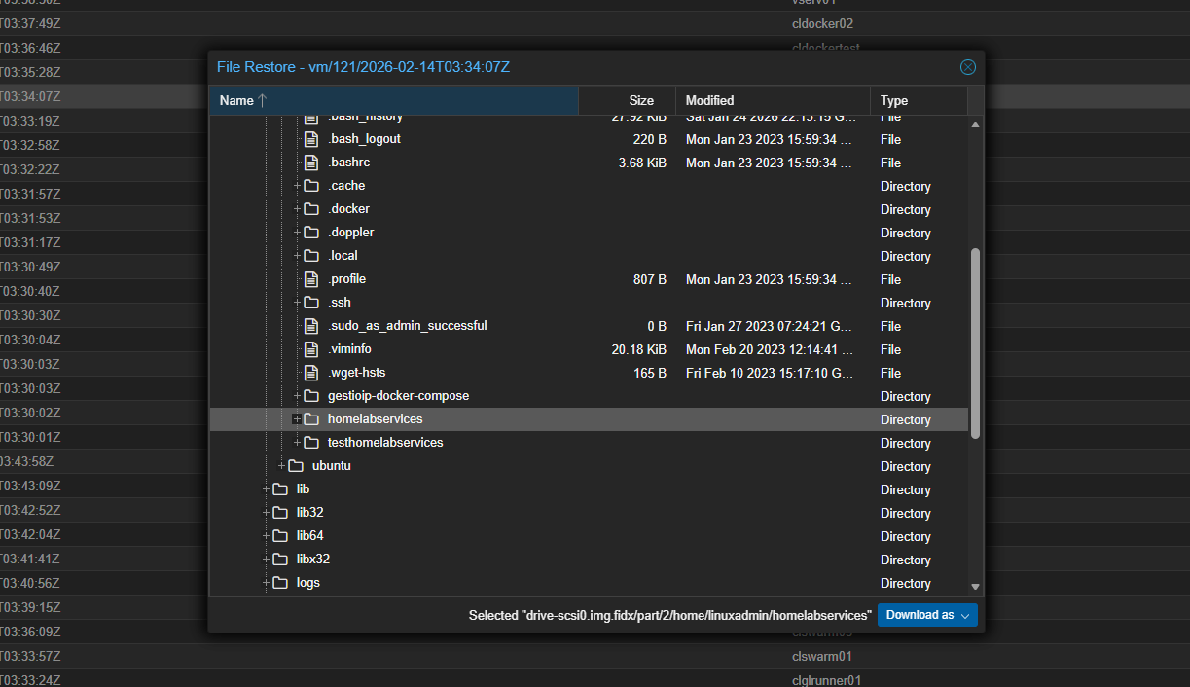This screenshot has width=1190, height=687.
Task: Click the scroll down arrow in file list
Action: 976,586
